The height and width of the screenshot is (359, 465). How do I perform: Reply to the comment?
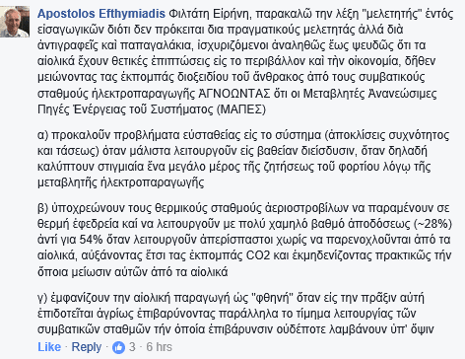pos(87,347)
